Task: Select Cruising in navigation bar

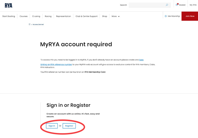Action: tap(36, 16)
